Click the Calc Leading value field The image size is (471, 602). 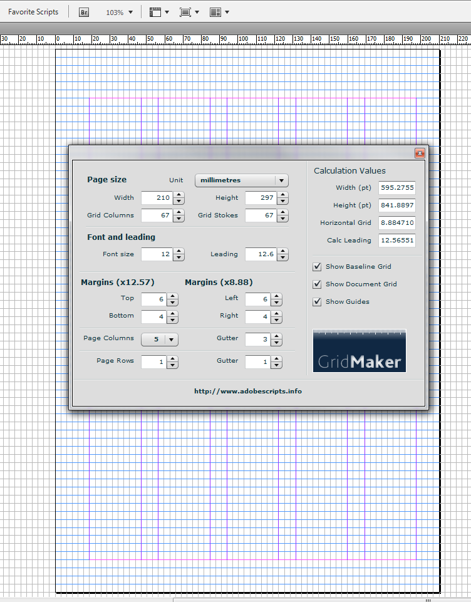[397, 241]
